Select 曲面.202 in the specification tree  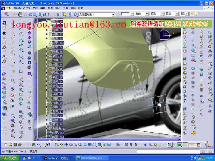point(58,43)
